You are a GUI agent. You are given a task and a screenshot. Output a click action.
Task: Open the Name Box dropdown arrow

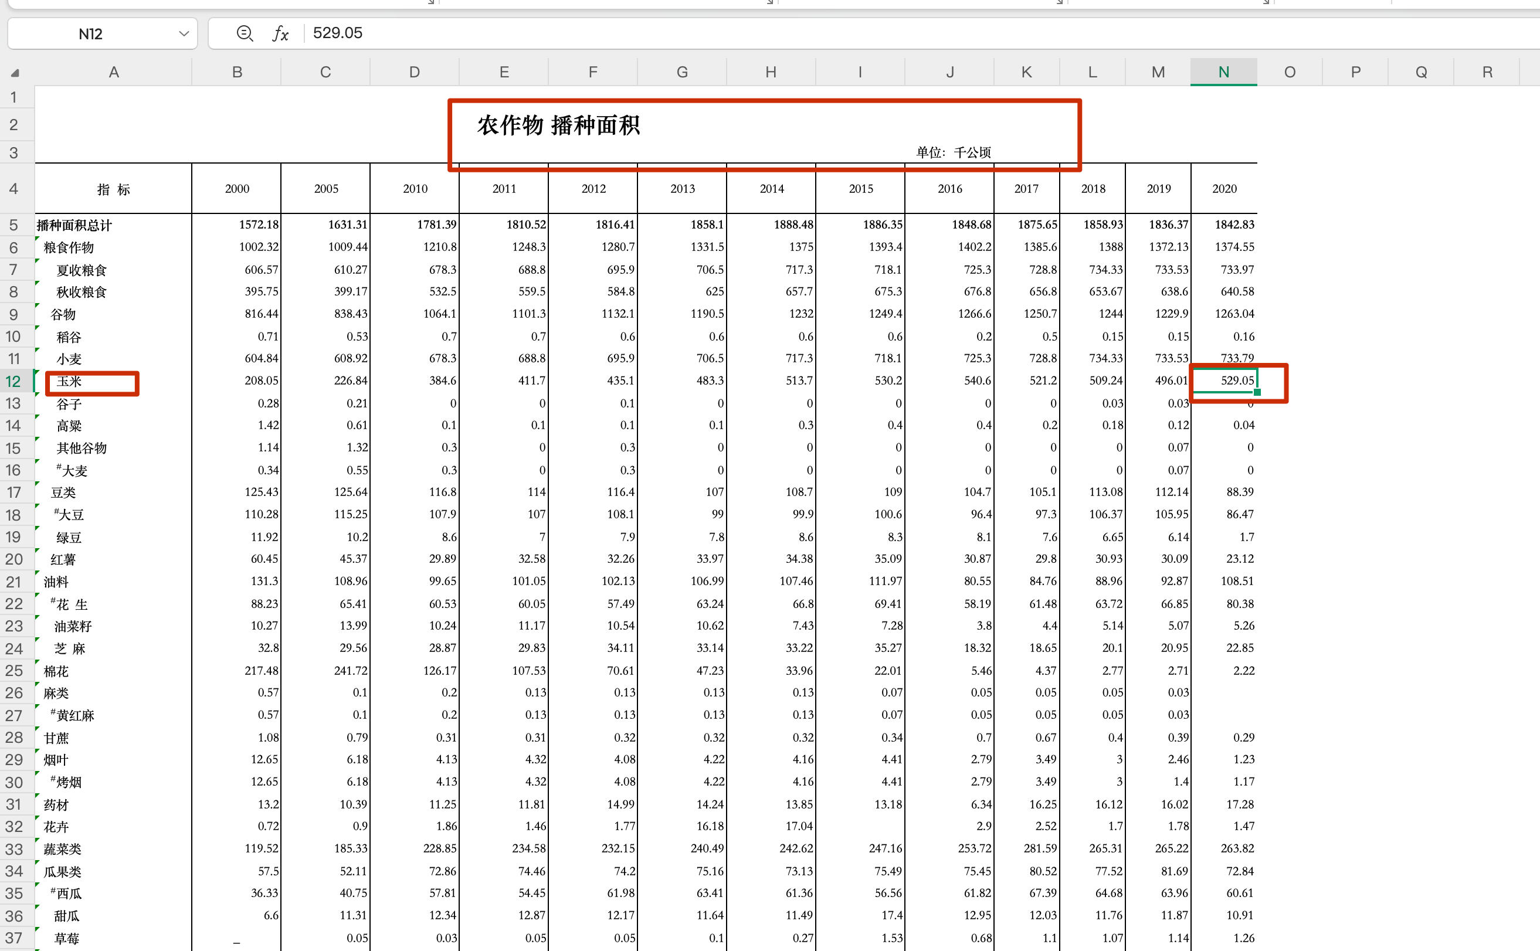tap(184, 33)
